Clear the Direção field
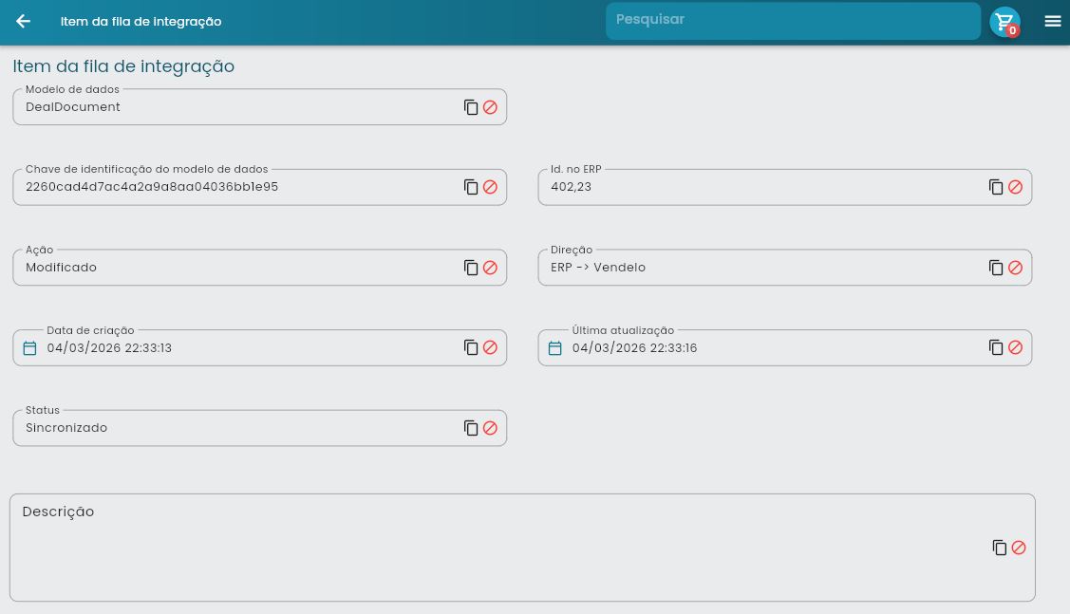Screen dimensions: 1070x614 tap(1016, 268)
